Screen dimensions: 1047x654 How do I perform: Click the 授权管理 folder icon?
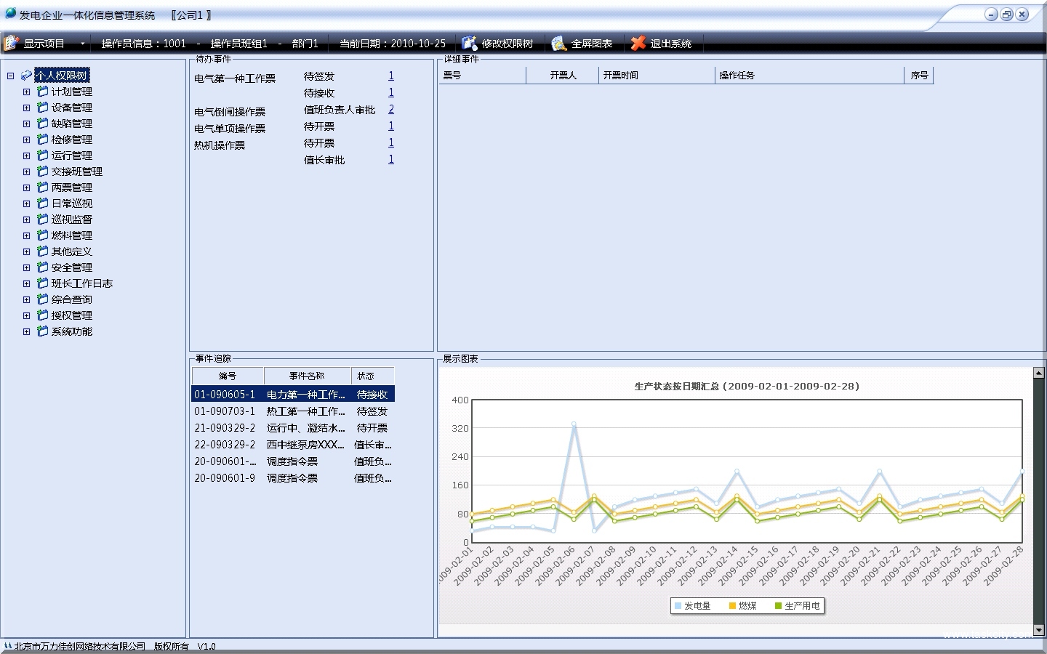[x=42, y=315]
